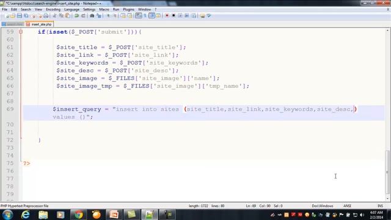This screenshot has width=391, height=220.
Task: Switch to the first blue document tab
Action: (x=13, y=24)
